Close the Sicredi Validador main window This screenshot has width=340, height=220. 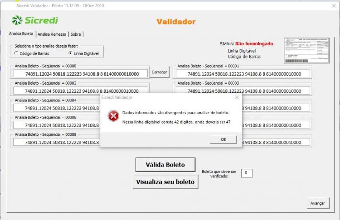(x=334, y=6)
